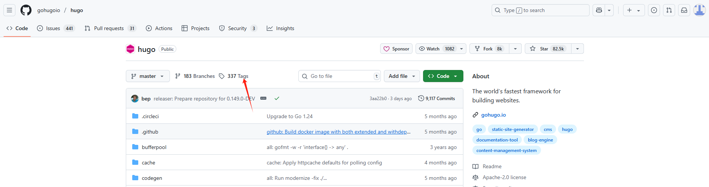This screenshot has width=709, height=187.
Task: Open bep author link
Action: point(146,99)
